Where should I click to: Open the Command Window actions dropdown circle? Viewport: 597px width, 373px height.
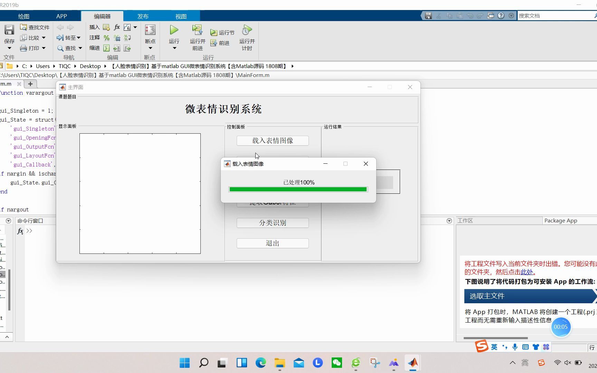click(449, 221)
